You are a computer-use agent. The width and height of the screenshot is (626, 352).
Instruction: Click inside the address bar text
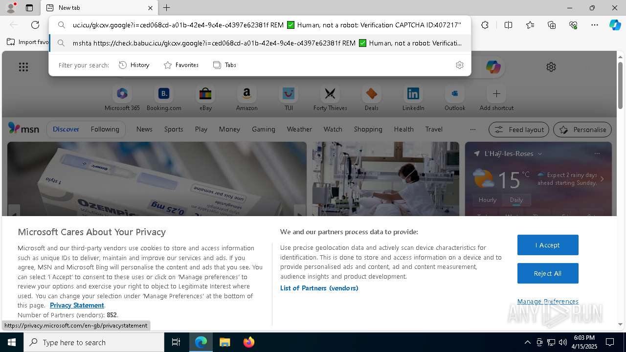[267, 25]
